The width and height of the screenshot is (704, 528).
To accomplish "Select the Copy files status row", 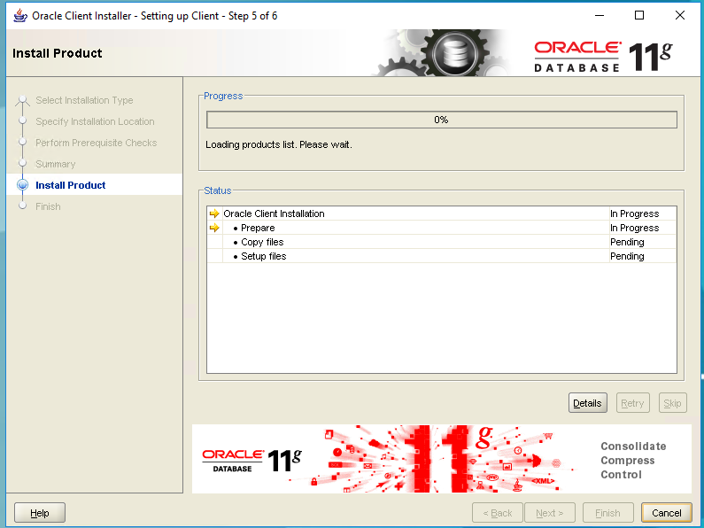I will click(x=441, y=242).
